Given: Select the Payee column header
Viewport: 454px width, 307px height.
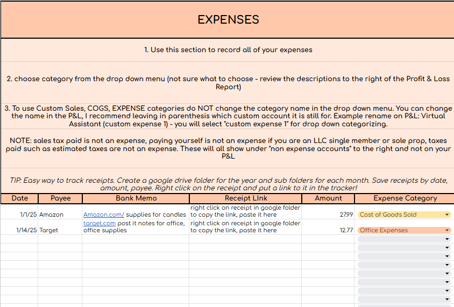Looking at the screenshot, I should (60, 198).
